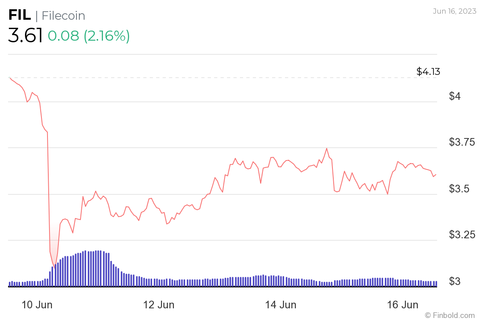Screen dimensions: 483x322
Task: Click the $4.13 reference price label
Action: [428, 72]
